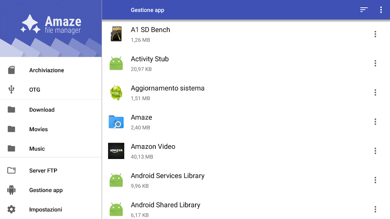The width and height of the screenshot is (390, 219).
Task: Expand more options for Android Services Library
Action: point(375,180)
